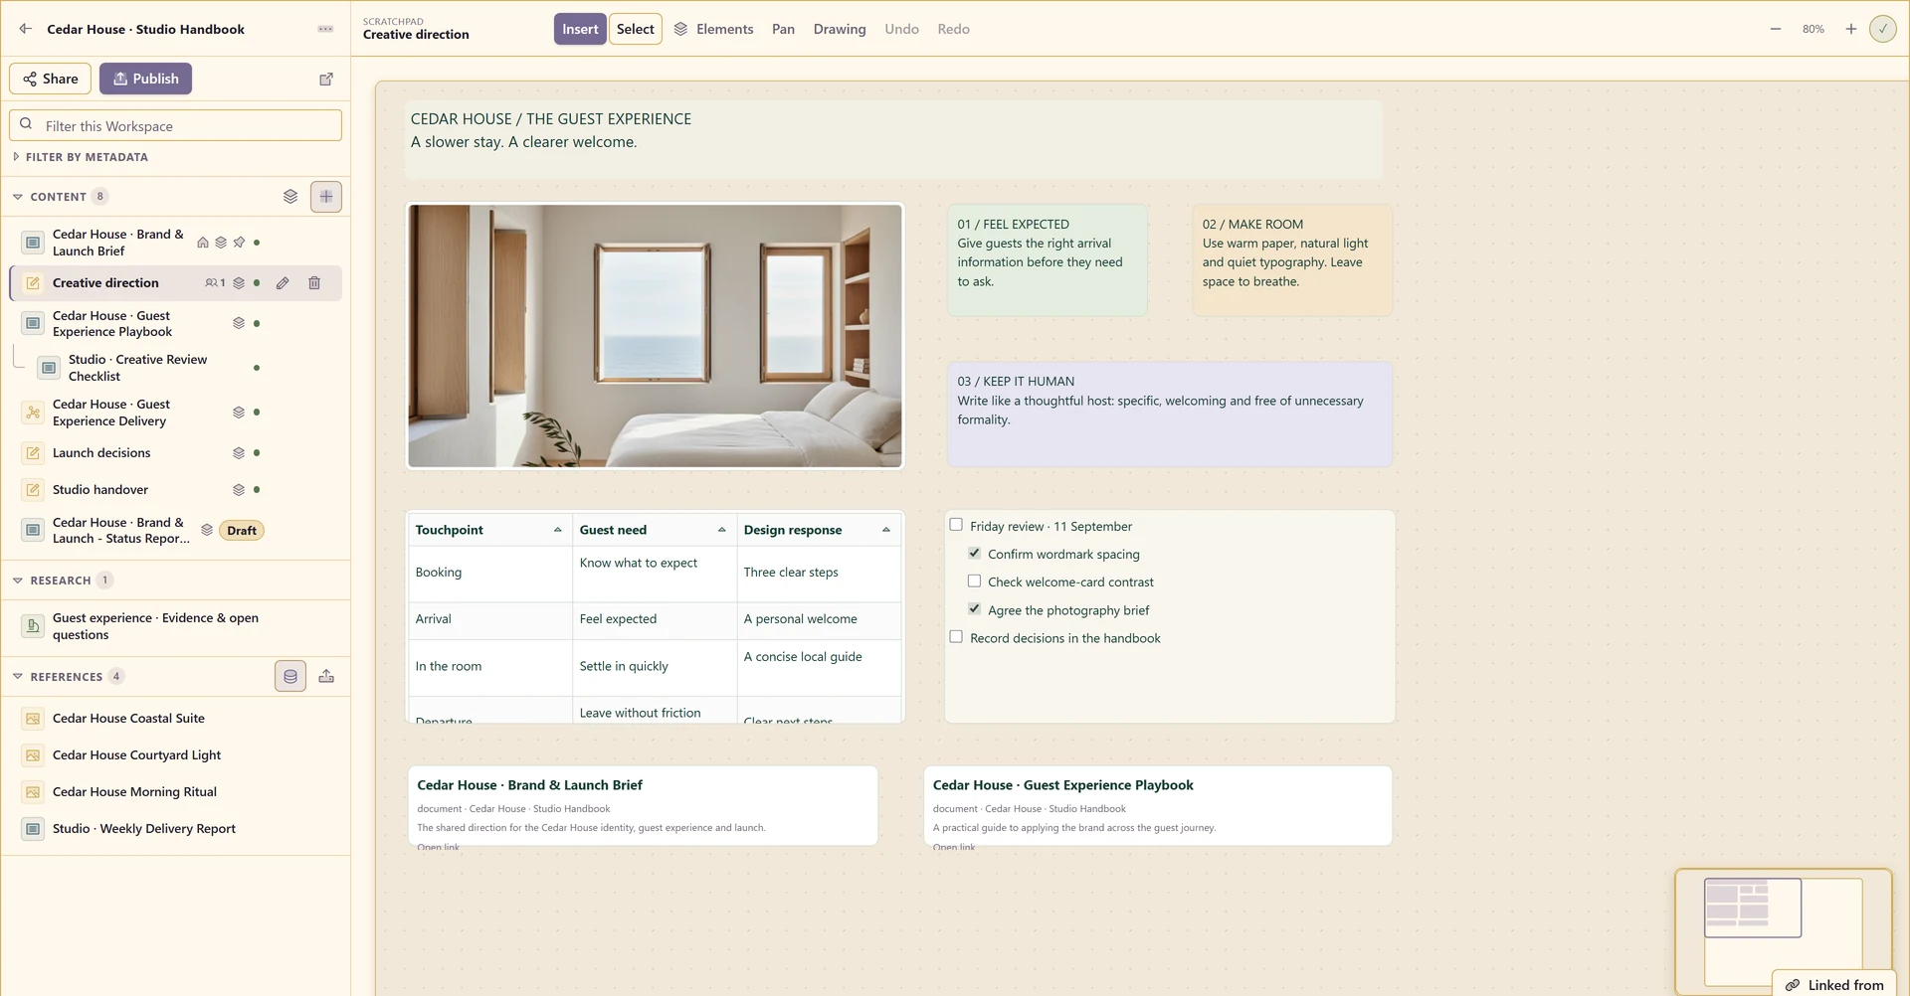
Task: Click the Share button
Action: (51, 79)
